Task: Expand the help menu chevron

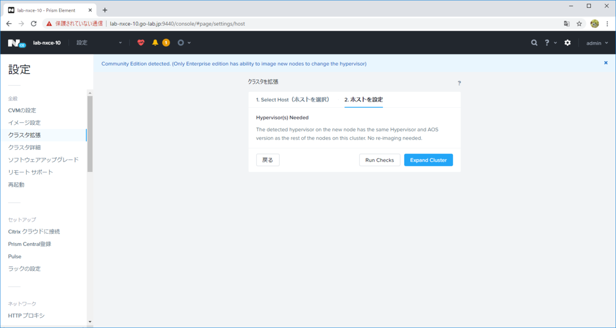Action: coord(555,43)
